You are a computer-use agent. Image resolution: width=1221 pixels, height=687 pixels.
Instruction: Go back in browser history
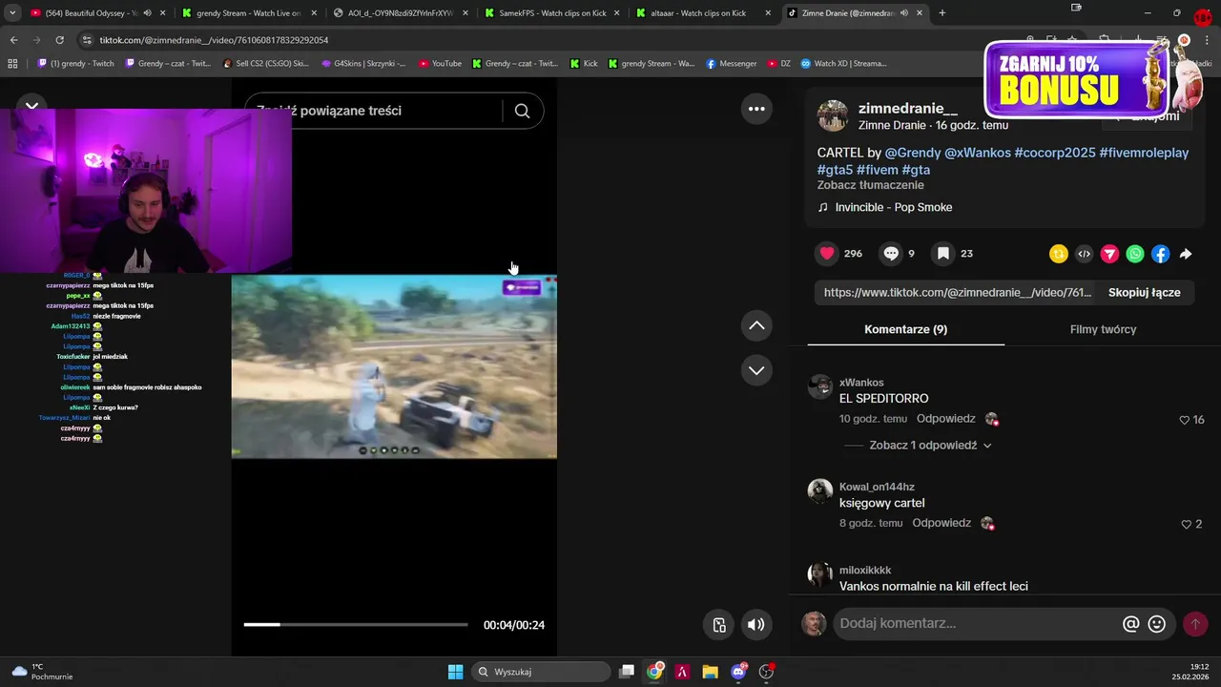pyautogui.click(x=13, y=40)
